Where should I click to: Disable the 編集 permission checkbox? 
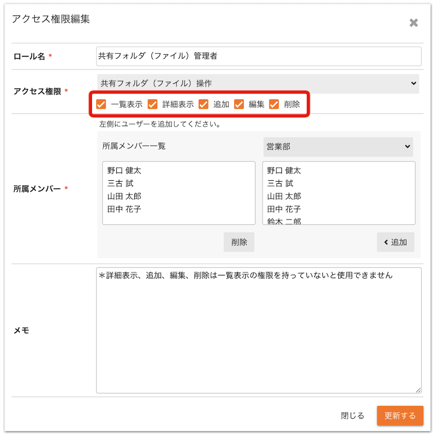pyautogui.click(x=239, y=104)
